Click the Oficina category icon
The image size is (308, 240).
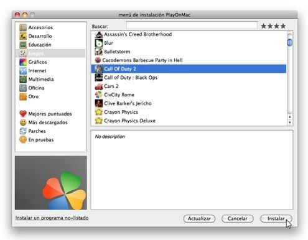[23, 88]
